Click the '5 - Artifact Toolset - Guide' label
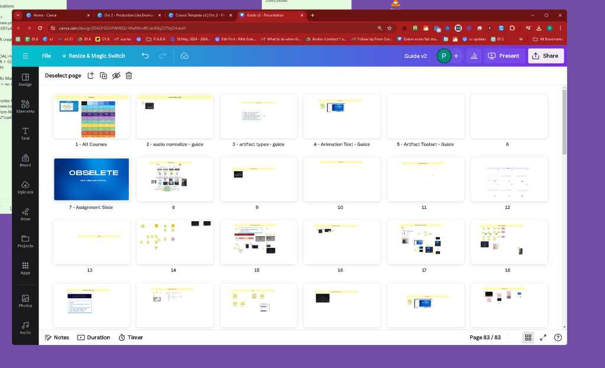 [x=425, y=144]
